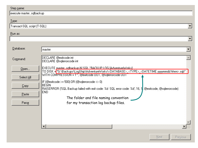Click the horizontal scrollbar right arrow
The image size is (198, 148).
(x=184, y=127)
